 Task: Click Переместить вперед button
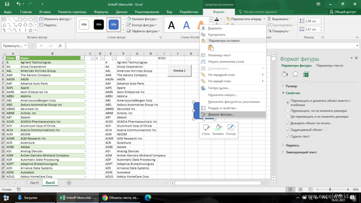point(244,19)
